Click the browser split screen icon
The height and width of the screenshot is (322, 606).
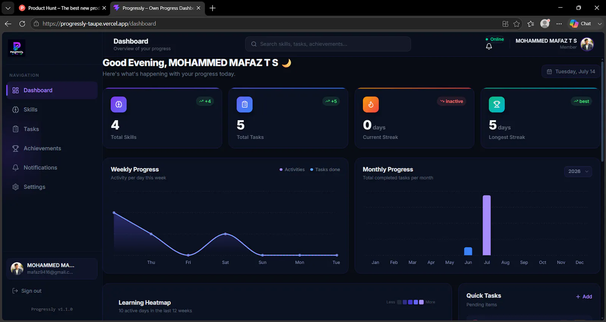click(x=505, y=24)
